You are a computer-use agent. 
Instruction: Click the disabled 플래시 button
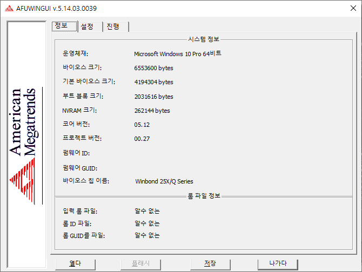(x=140, y=263)
